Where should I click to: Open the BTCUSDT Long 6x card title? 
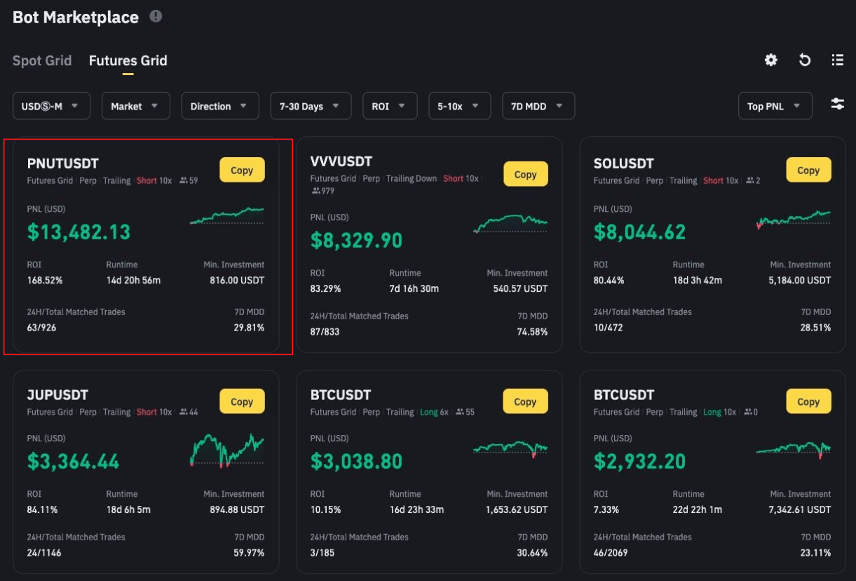pyautogui.click(x=341, y=395)
